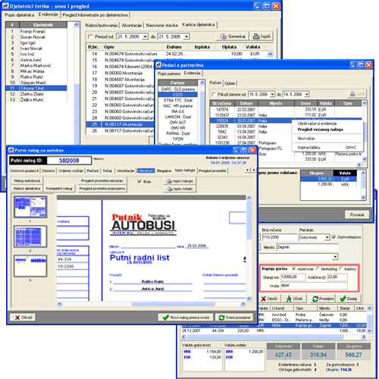Switch to Pregled kilometraže po djelatnicima tab
The width and height of the screenshot is (379, 379).
pos(95,15)
